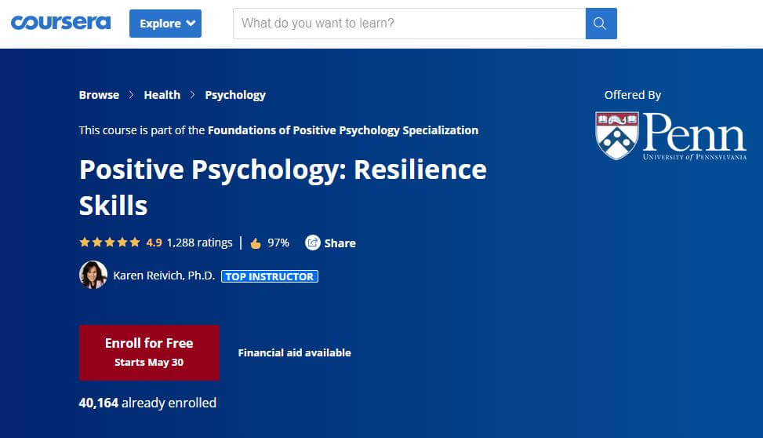Click the search input field

[x=409, y=24]
